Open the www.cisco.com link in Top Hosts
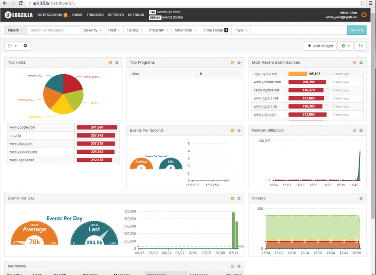Image resolution: width=376 pixels, height=275 pixels. tap(21, 144)
